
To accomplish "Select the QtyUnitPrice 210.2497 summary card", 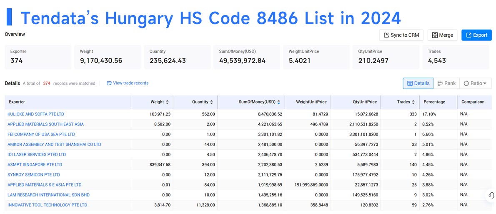I will [x=386, y=57].
